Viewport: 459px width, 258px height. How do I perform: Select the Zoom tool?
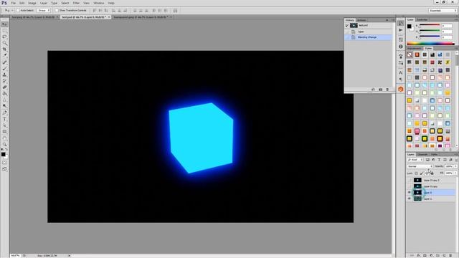[4, 145]
